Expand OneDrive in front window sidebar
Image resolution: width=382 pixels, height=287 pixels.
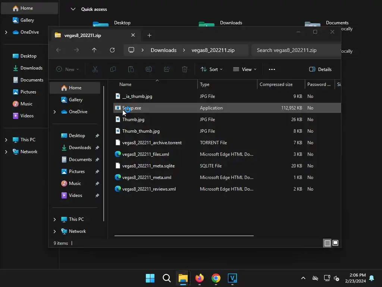(54, 112)
